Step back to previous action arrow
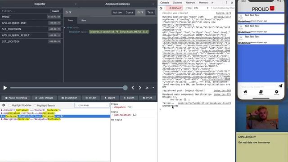 [x=133, y=88]
